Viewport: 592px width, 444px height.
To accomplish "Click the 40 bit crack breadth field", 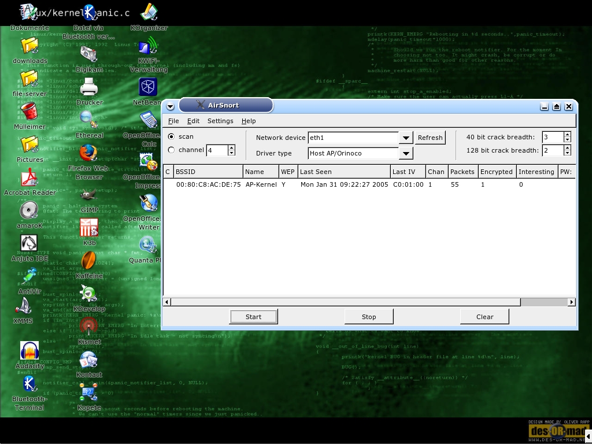I will tap(553, 137).
